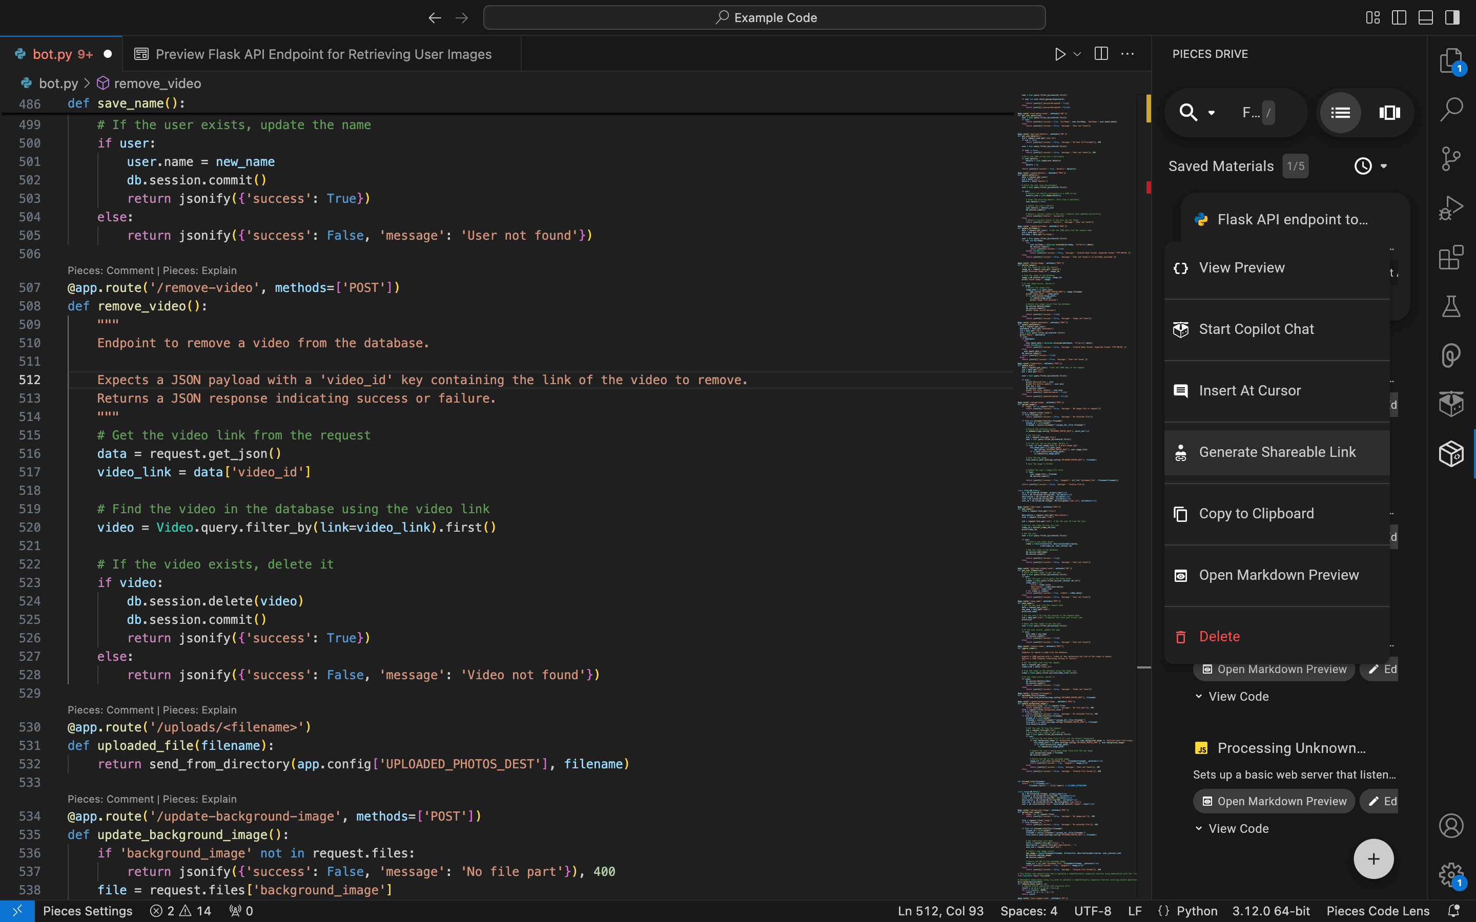
Task: Go back with the navigation arrow
Action: (x=434, y=18)
